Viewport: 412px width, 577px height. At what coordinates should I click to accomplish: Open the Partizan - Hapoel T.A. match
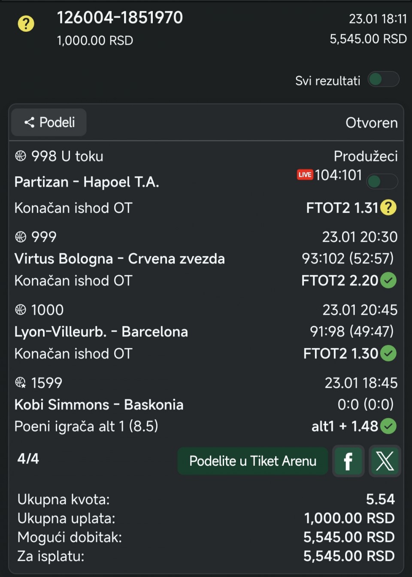(x=87, y=182)
